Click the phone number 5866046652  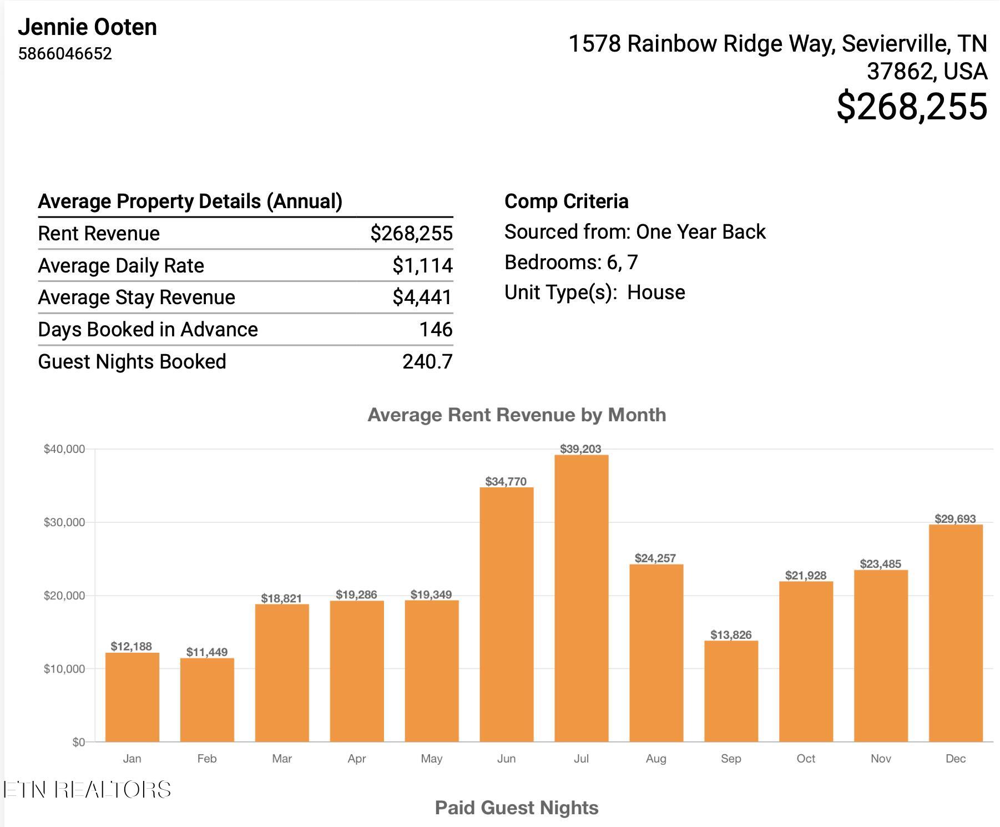pos(65,54)
